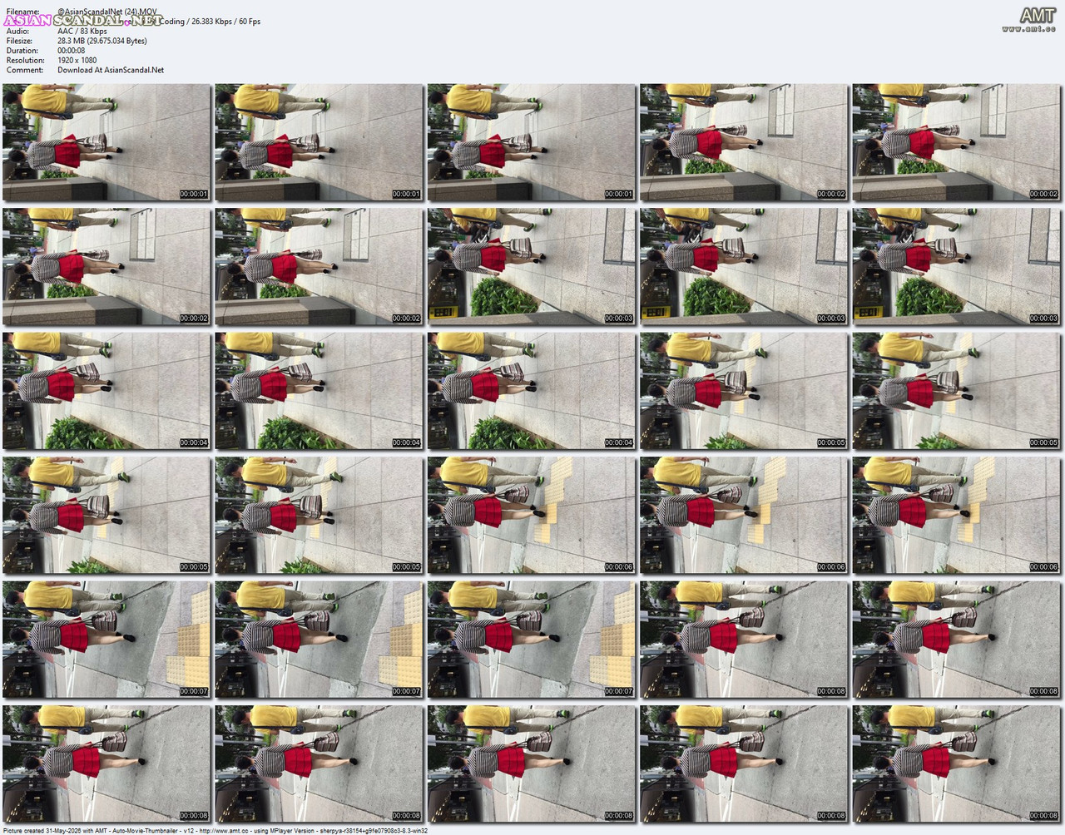Open the second thumbnail stamped 00:00:01

(319, 142)
